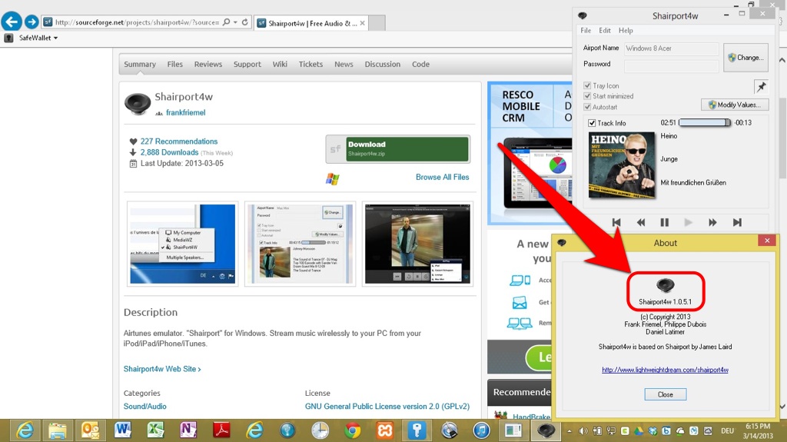Pause playback in Shairport4w
Screen dimensions: 787x442
[x=664, y=223]
